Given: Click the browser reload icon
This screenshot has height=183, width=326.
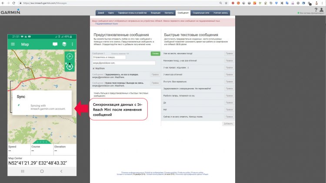Looking at the screenshot, I should click(14, 3).
